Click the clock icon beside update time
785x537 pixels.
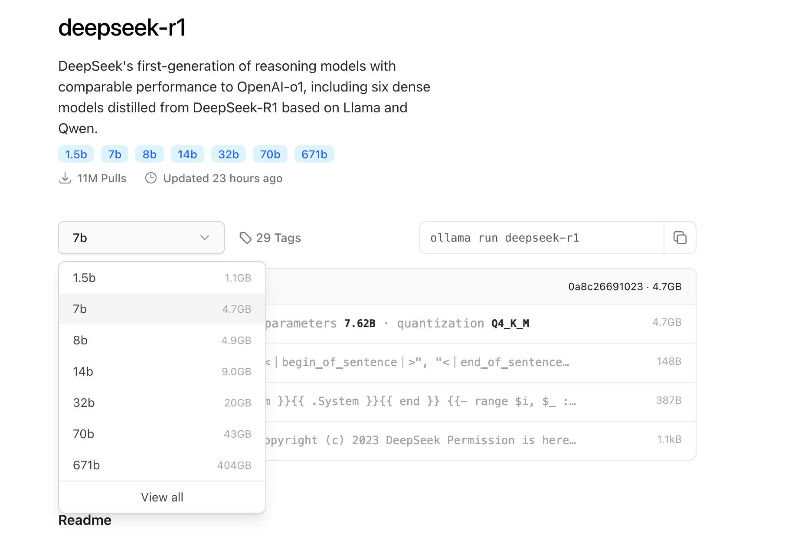(x=150, y=178)
